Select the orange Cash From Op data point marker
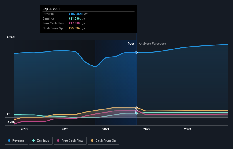The height and width of the screenshot is (149, 233). point(136,108)
